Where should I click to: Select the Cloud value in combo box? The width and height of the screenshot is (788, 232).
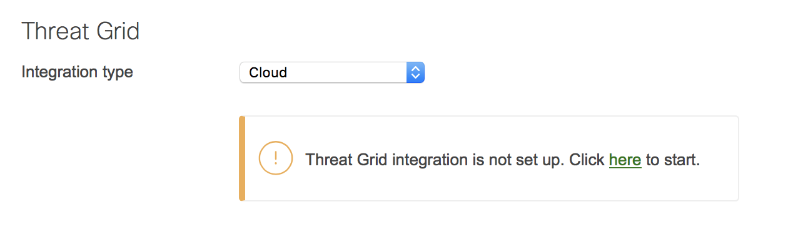coord(268,72)
